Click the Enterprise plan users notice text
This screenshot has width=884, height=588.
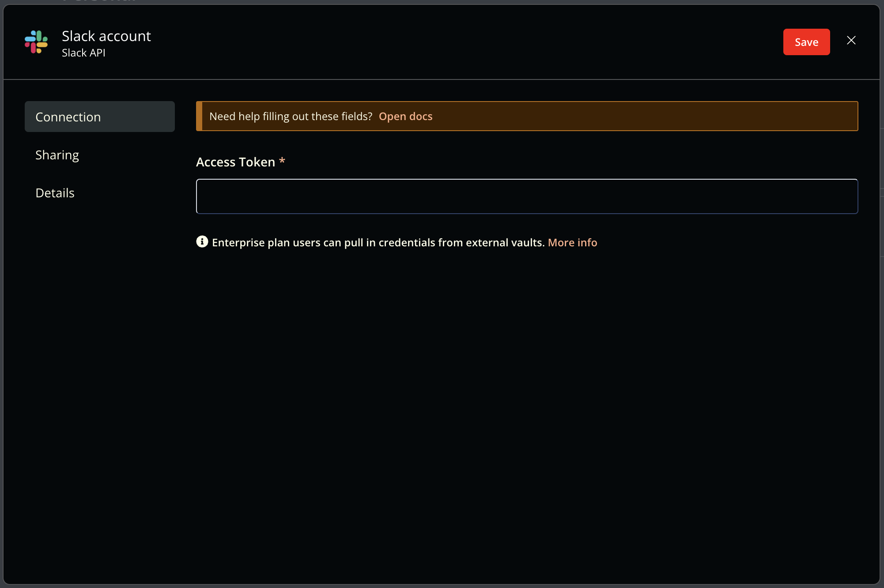pyautogui.click(x=378, y=242)
